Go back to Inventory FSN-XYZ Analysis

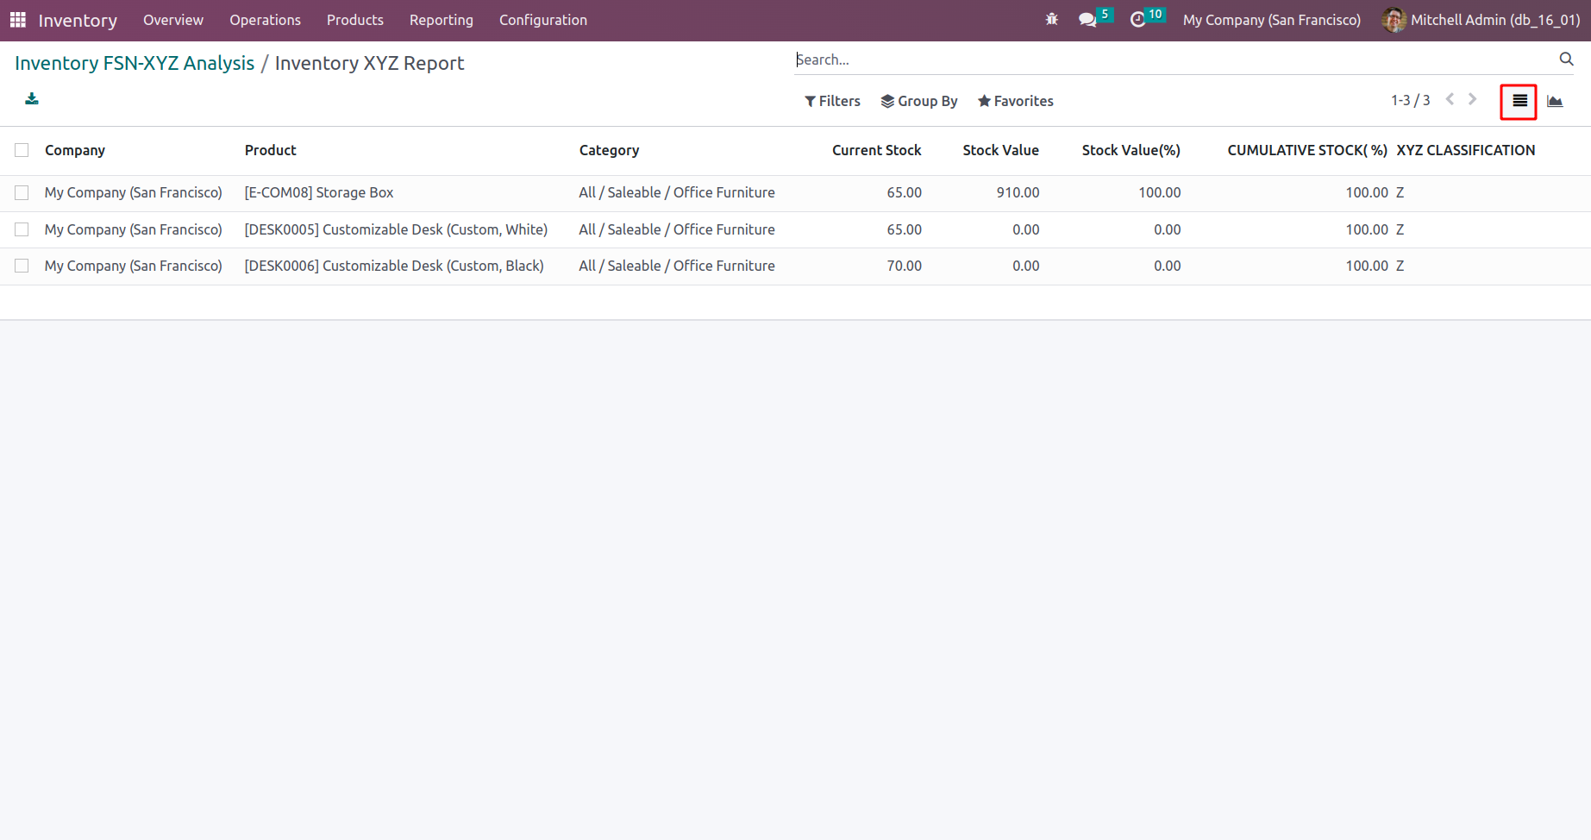(x=135, y=63)
